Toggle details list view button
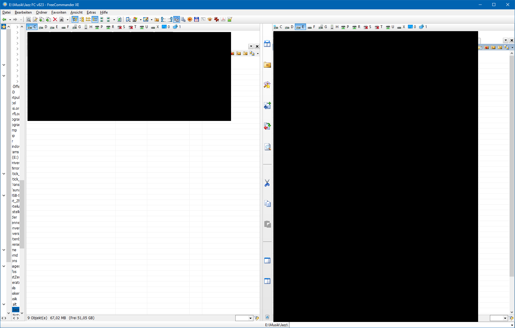515x328 pixels. coord(95,19)
